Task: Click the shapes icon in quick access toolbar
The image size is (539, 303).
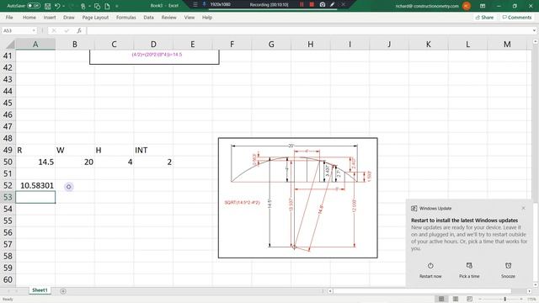Action: coord(98,6)
